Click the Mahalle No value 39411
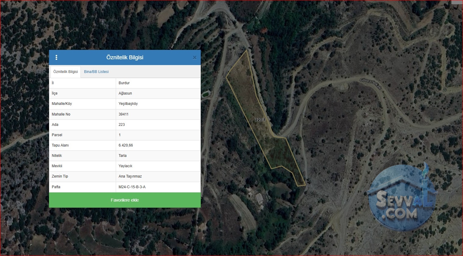 pos(123,114)
